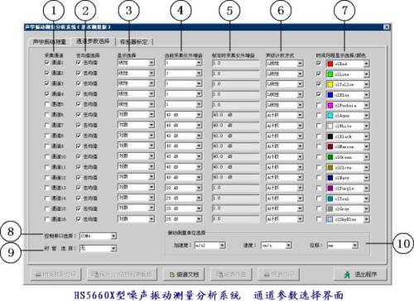Click the green icon on 退出程序 button
This screenshot has width=414, height=301.
point(348,275)
